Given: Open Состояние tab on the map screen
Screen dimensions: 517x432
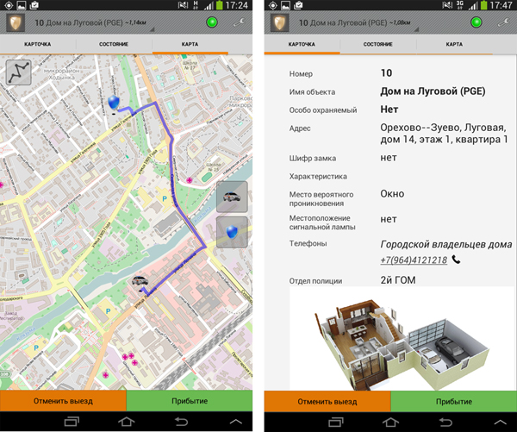Looking at the screenshot, I should coord(113,43).
